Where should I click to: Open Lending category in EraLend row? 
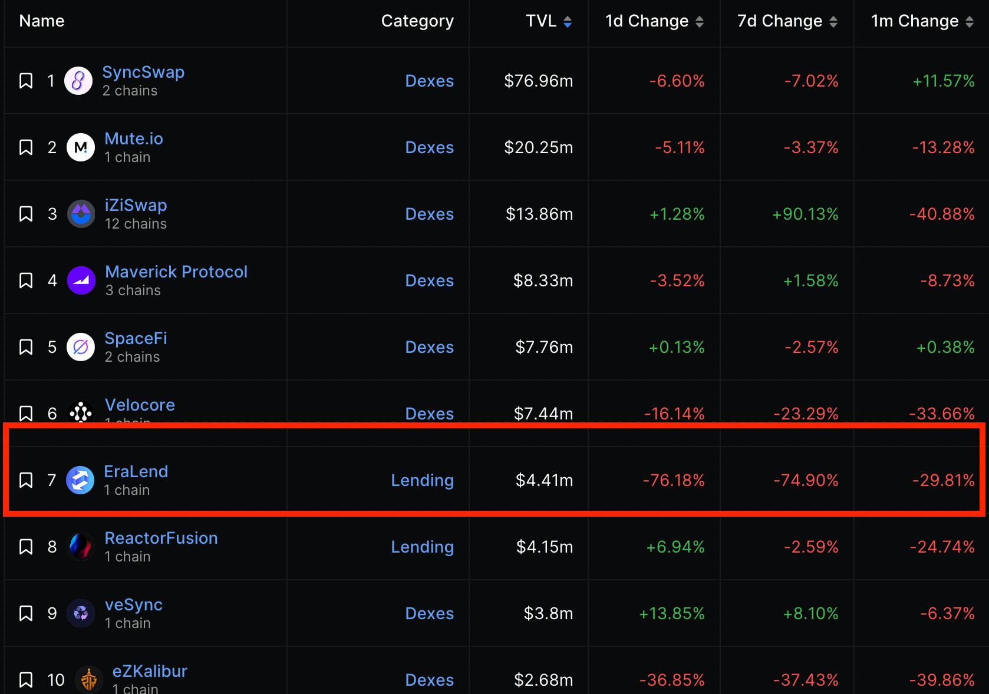click(422, 480)
